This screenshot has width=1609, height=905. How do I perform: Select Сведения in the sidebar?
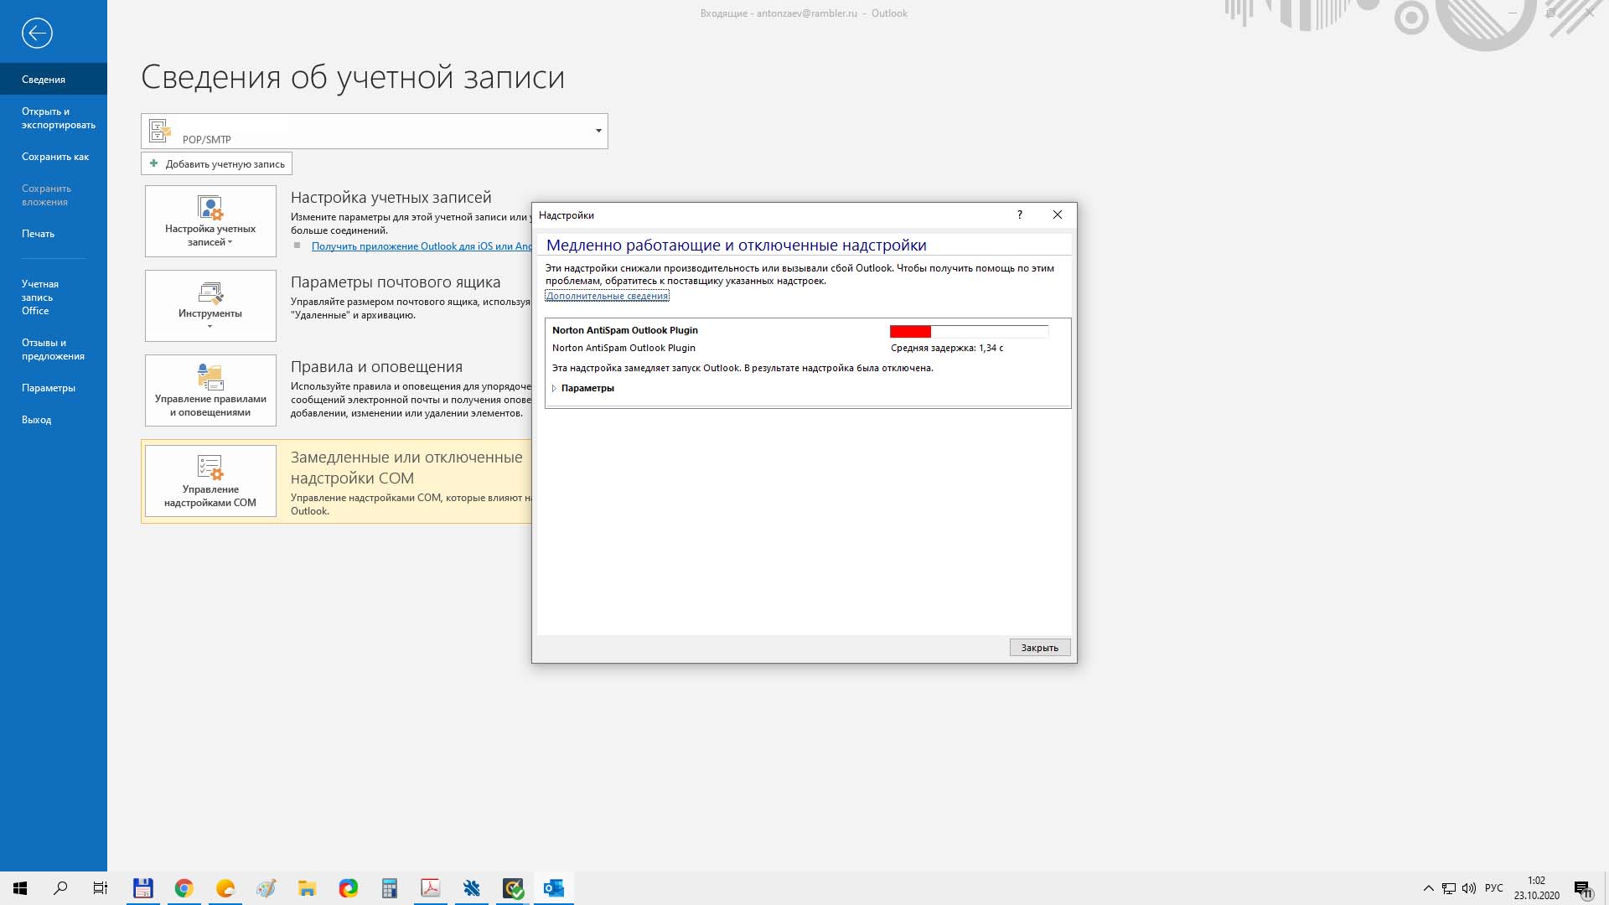tap(54, 79)
